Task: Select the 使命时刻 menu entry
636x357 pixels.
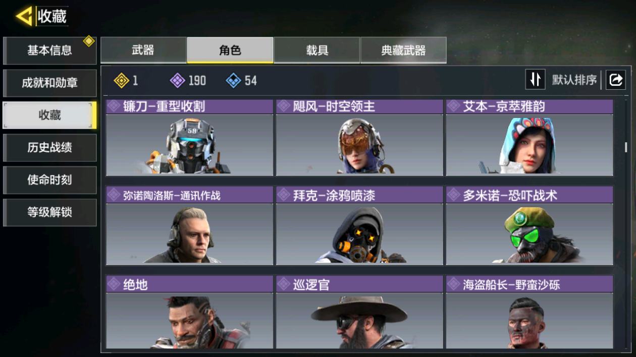Action: pyautogui.click(x=49, y=180)
